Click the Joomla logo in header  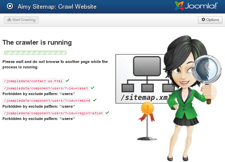pos(196,6)
